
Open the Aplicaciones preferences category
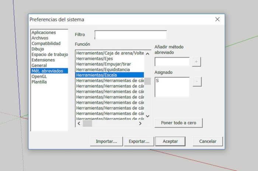pos(43,32)
